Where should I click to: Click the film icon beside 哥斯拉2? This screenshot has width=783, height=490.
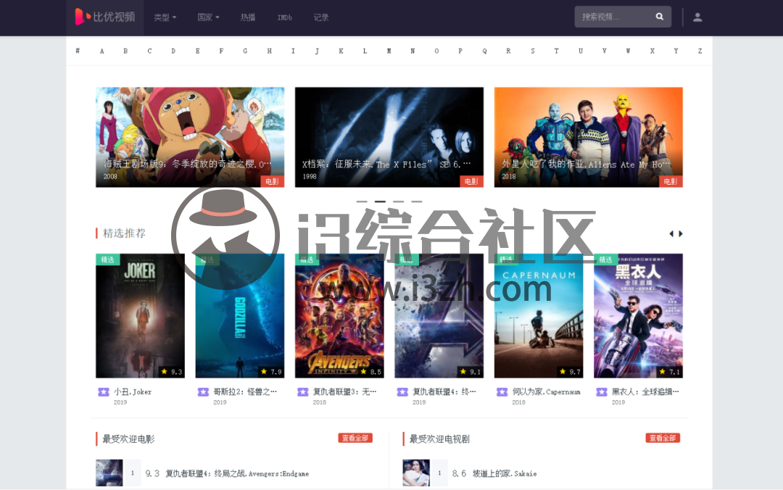pos(203,392)
